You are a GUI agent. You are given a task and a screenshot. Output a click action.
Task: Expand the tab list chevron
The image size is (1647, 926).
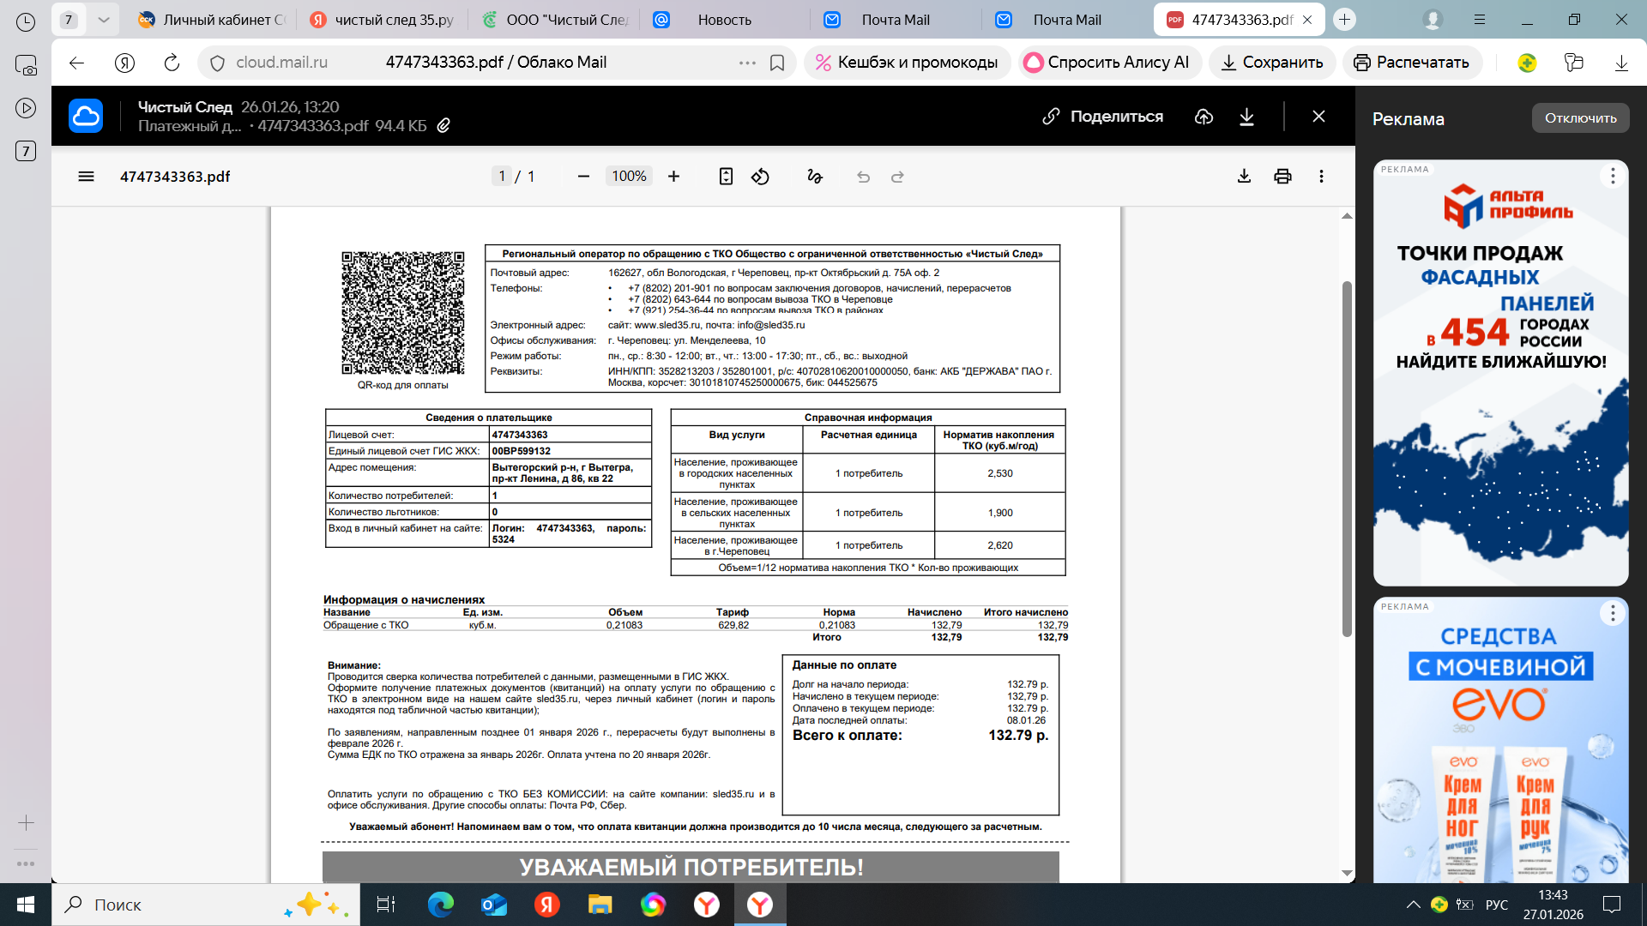(x=104, y=19)
